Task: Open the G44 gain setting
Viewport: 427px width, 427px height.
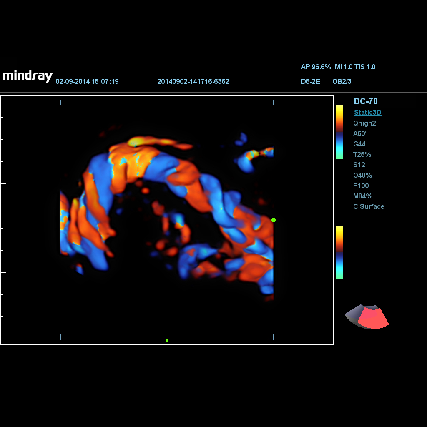Action: pos(359,144)
